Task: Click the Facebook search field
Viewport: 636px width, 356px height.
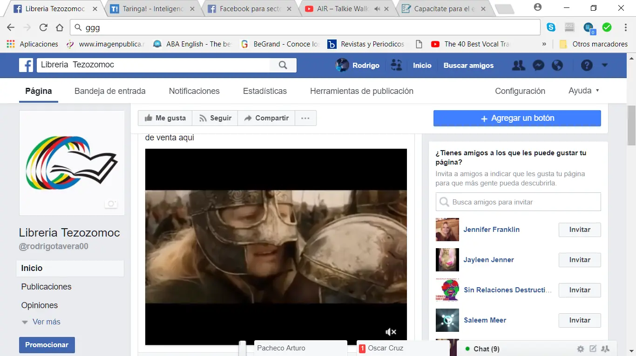Action: (x=154, y=65)
